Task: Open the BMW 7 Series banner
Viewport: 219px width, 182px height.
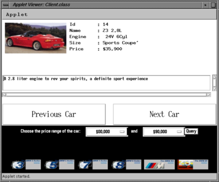Action: coord(93,165)
